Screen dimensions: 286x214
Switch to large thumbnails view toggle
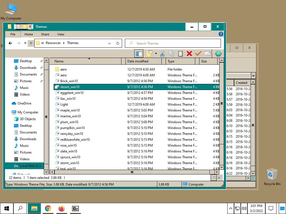pyautogui.click(x=220, y=177)
